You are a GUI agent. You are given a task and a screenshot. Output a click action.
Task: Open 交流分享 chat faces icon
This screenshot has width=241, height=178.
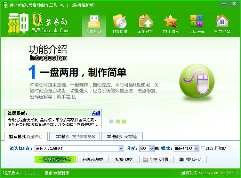tap(197, 21)
